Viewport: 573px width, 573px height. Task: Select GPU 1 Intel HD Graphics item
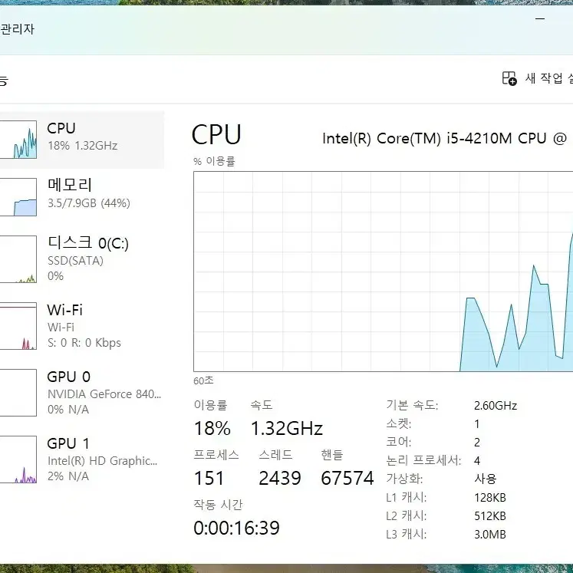82,459
